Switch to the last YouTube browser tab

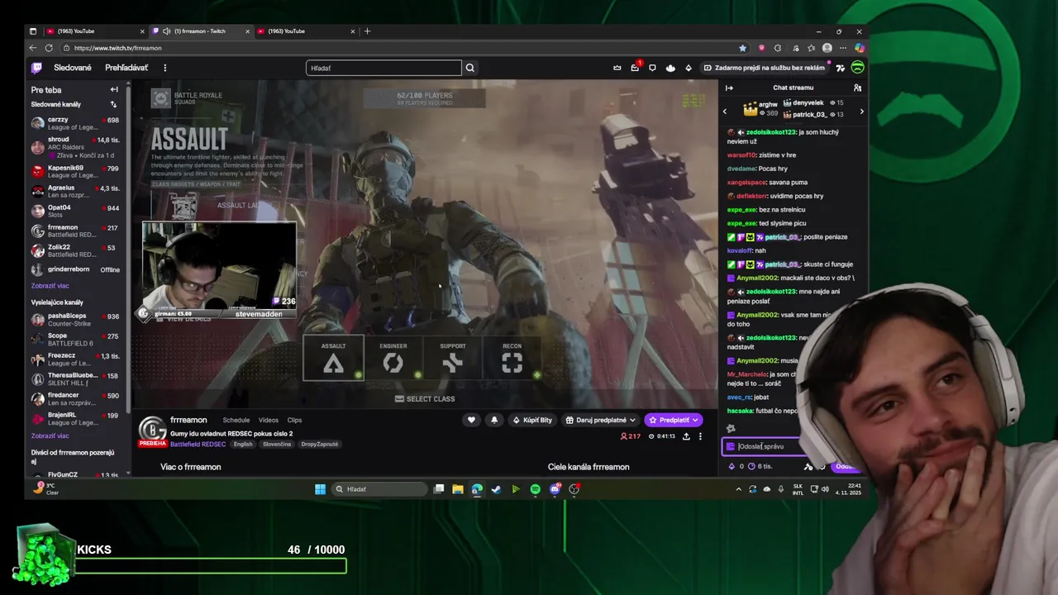pyautogui.click(x=306, y=31)
